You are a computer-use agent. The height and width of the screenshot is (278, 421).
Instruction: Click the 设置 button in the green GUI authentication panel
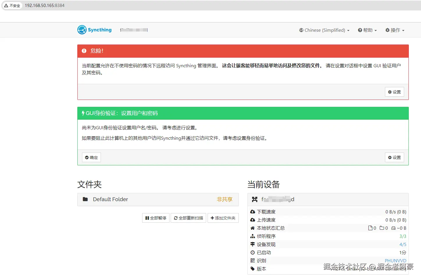pos(394,157)
